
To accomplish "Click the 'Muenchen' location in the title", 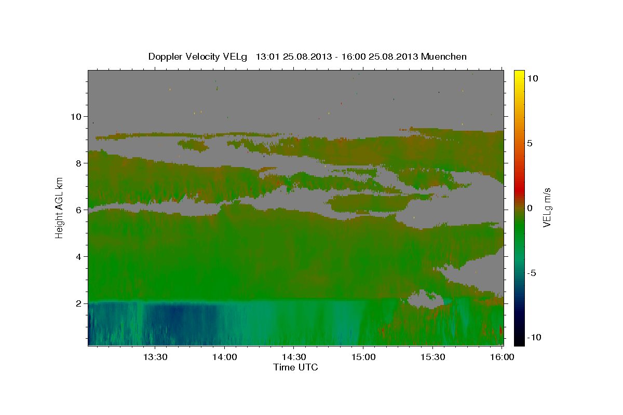I will click(444, 57).
